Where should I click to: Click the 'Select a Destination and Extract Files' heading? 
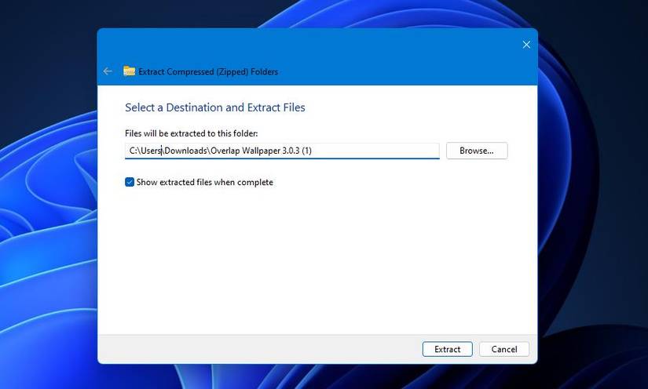tap(215, 107)
